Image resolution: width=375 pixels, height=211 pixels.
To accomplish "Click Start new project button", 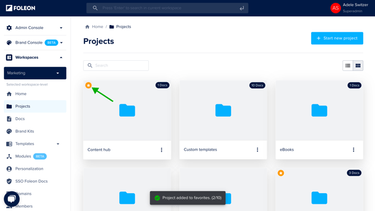I will (x=337, y=38).
